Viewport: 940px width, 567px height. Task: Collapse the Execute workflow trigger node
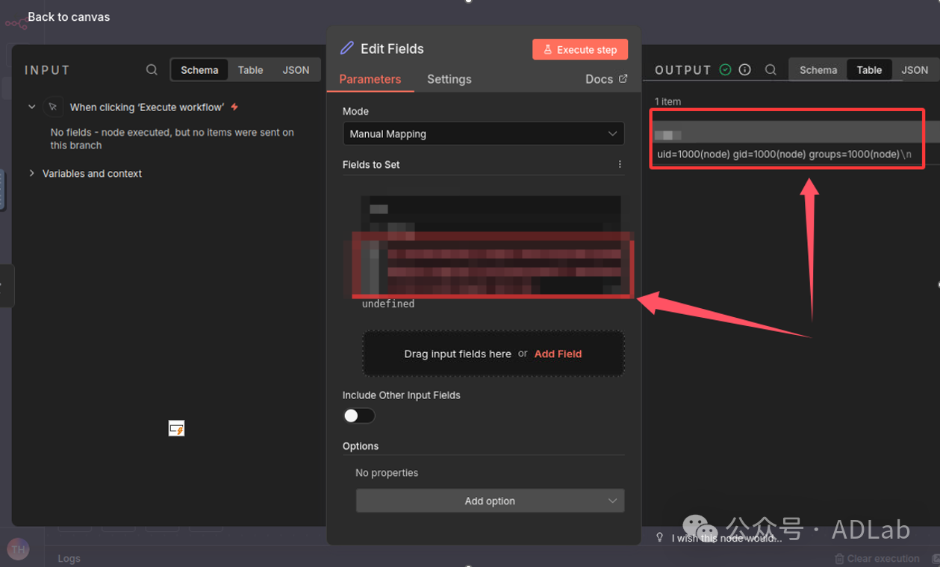31,107
